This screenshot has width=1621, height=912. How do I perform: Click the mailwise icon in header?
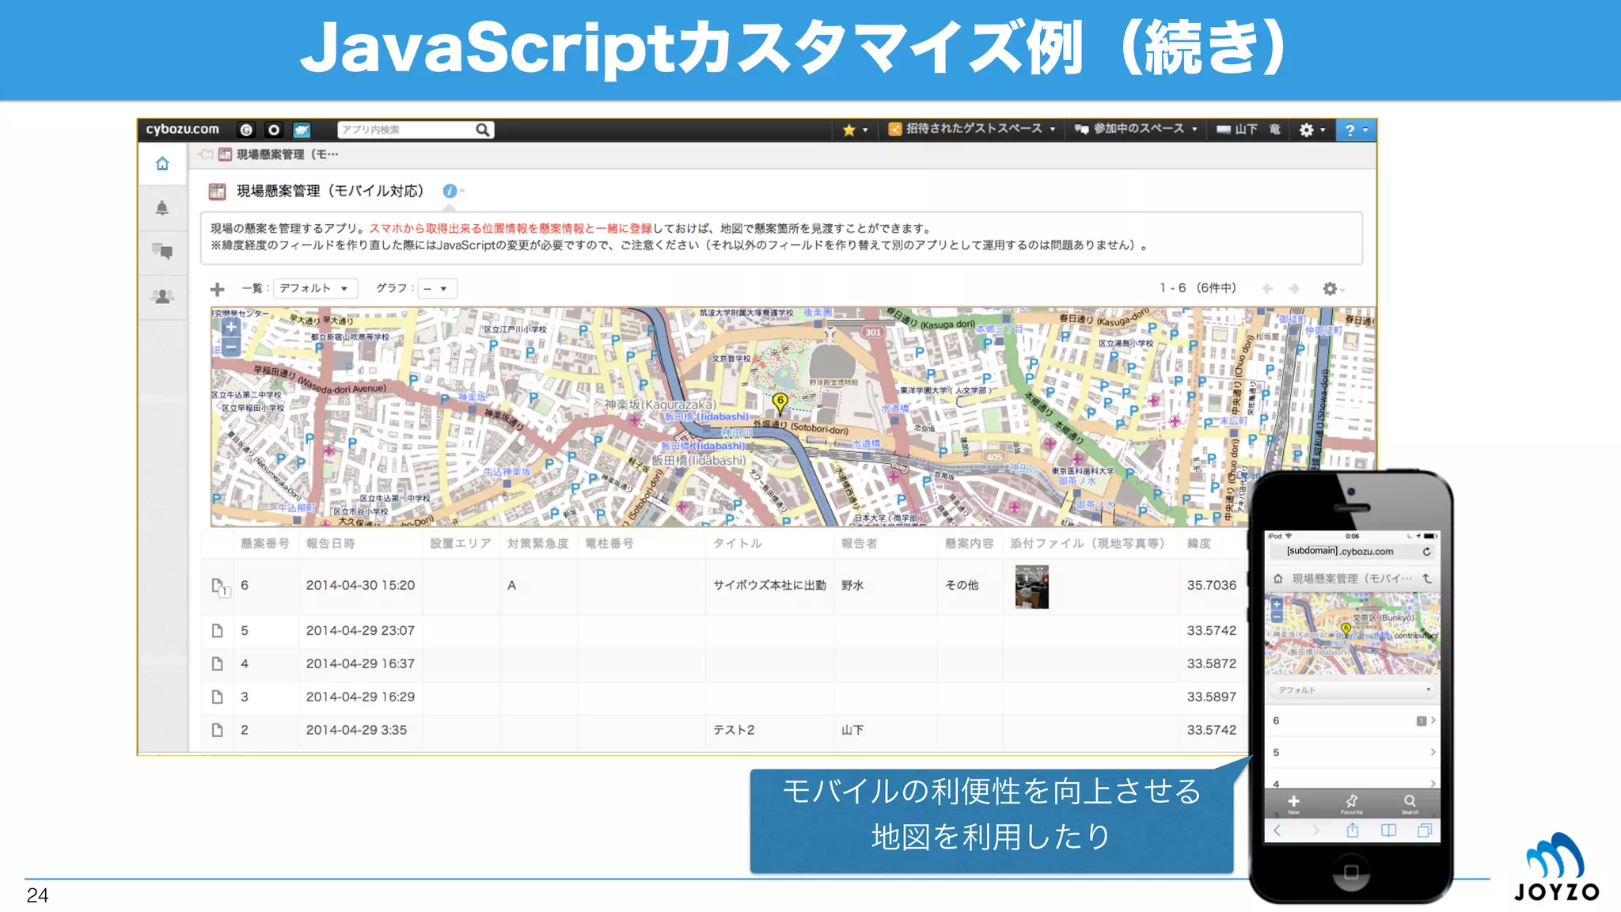302,130
